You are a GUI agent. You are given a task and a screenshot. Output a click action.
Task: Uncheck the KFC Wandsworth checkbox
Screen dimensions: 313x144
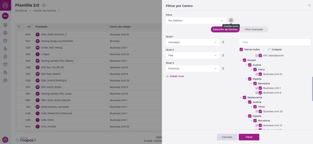260,56
